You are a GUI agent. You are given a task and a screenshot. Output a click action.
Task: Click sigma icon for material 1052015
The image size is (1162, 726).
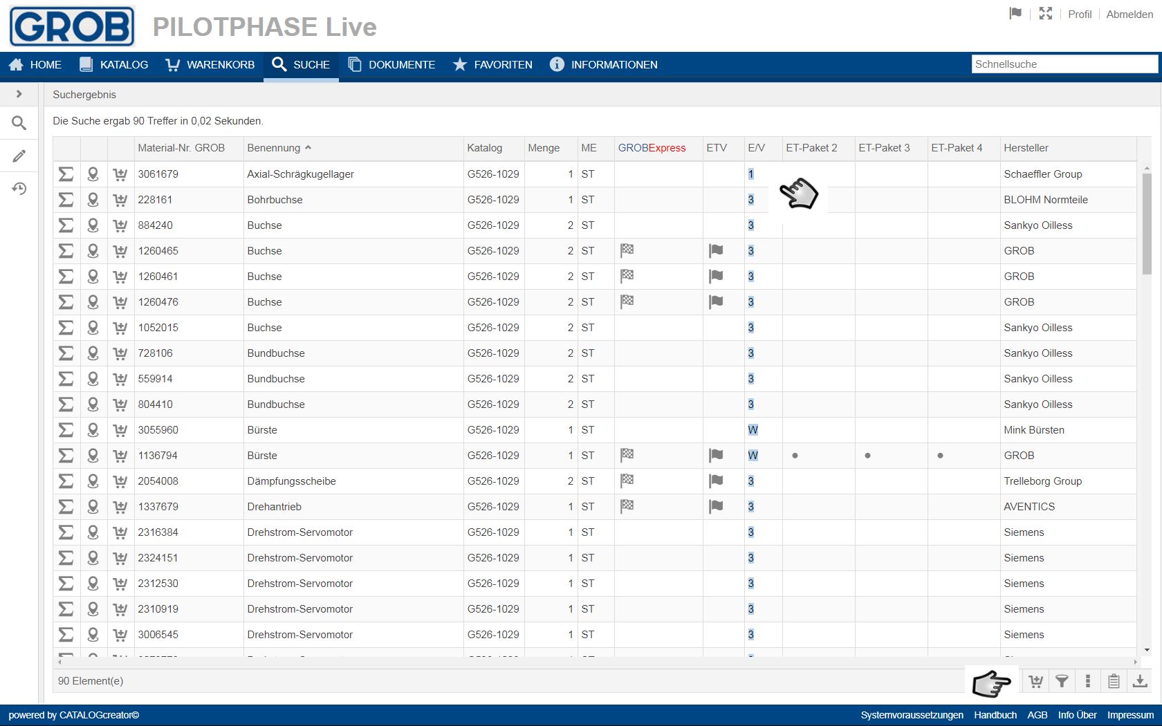coord(66,328)
